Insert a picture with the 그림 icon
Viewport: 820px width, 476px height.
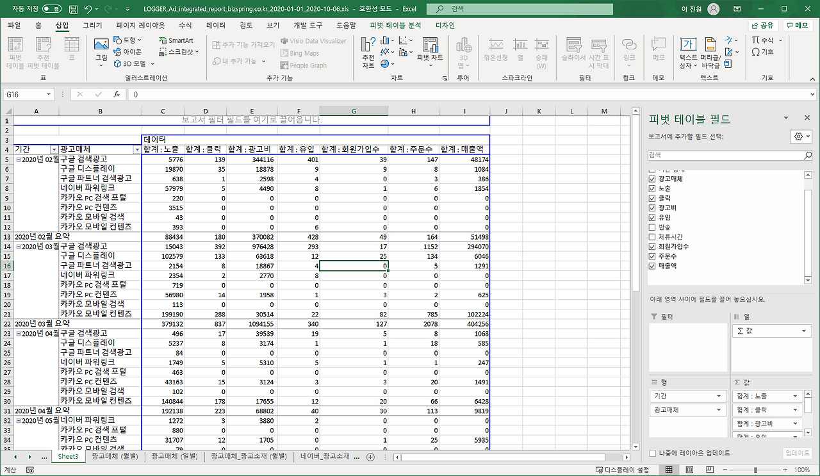[x=101, y=52]
